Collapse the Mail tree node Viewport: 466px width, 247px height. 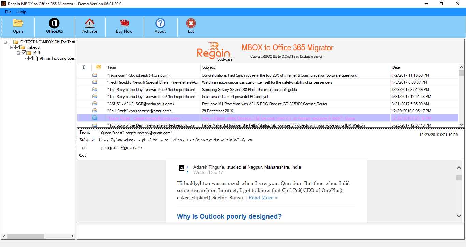[18, 53]
